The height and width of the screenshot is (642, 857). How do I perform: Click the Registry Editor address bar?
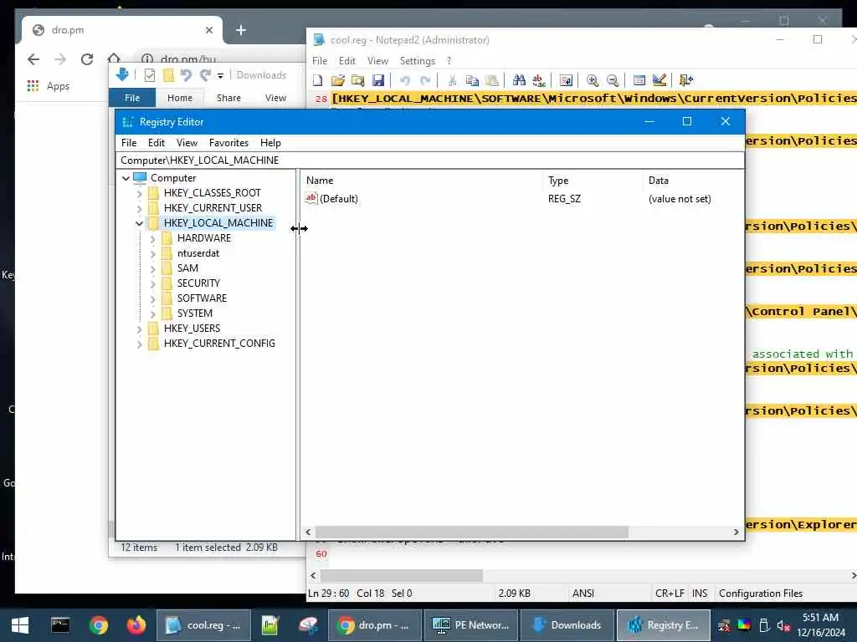[x=429, y=160]
